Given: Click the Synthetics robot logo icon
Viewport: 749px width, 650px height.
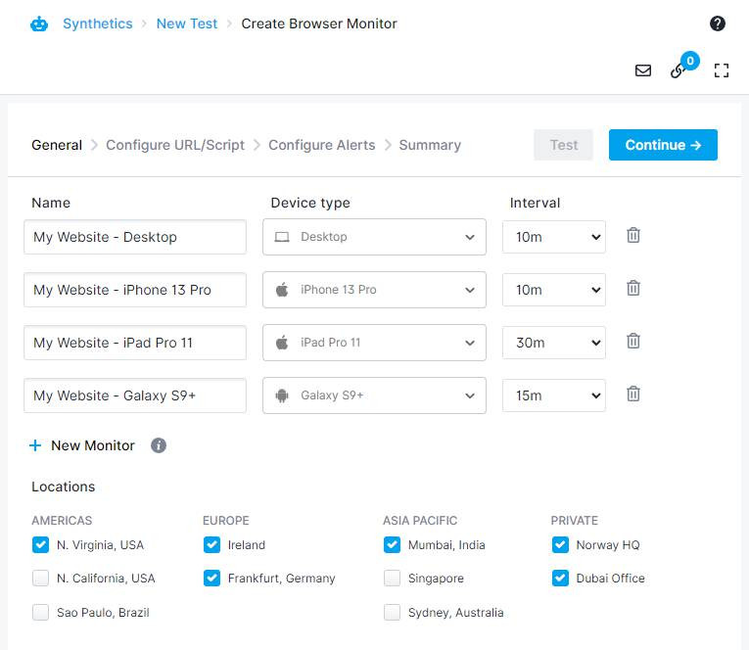Looking at the screenshot, I should 39,23.
